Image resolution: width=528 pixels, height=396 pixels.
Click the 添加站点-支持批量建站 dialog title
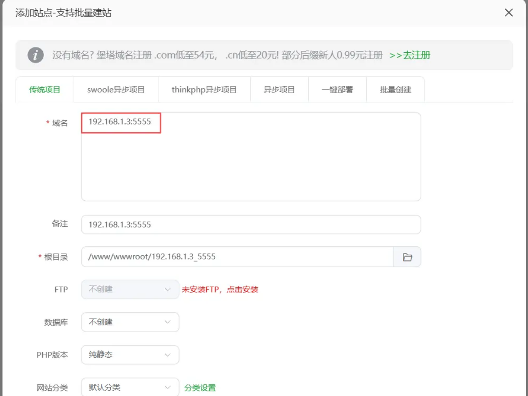point(63,13)
